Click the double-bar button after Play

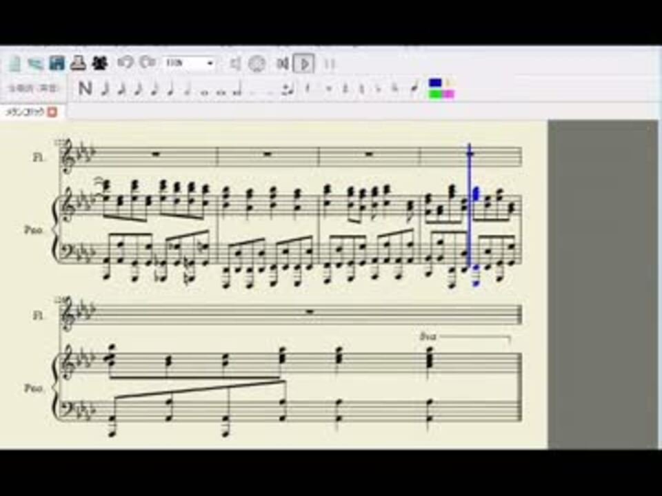(330, 64)
